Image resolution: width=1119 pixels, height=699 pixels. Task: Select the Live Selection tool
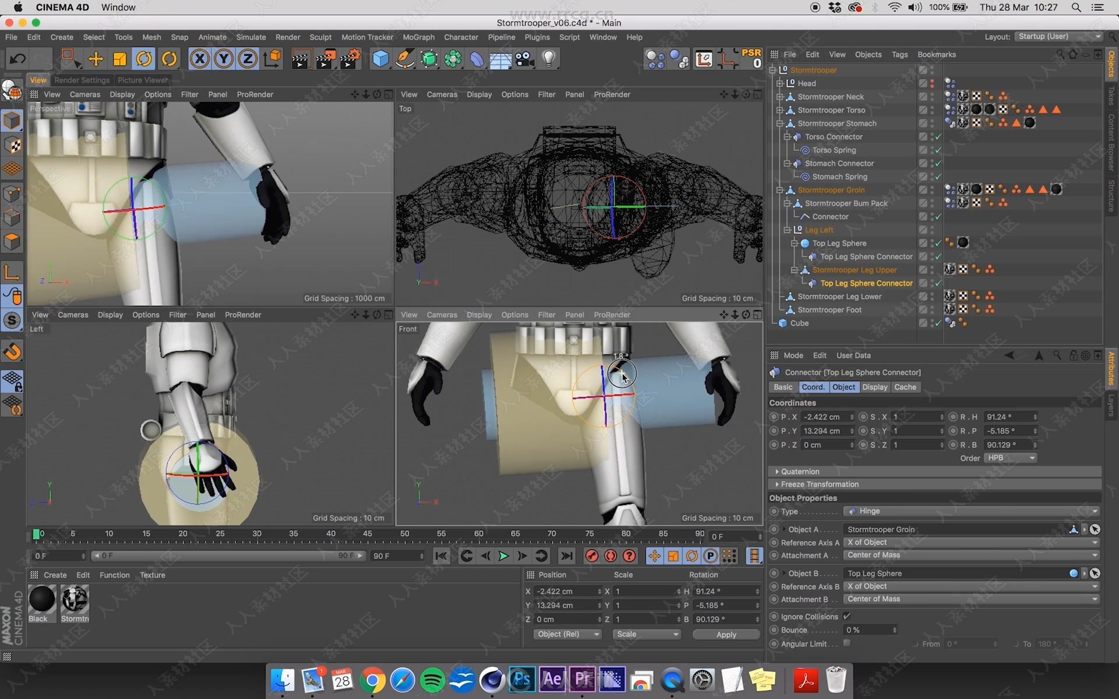pyautogui.click(x=70, y=58)
